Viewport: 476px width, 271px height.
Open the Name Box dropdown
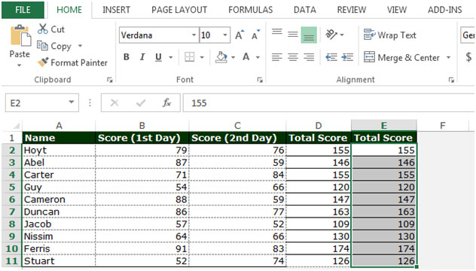coord(72,102)
